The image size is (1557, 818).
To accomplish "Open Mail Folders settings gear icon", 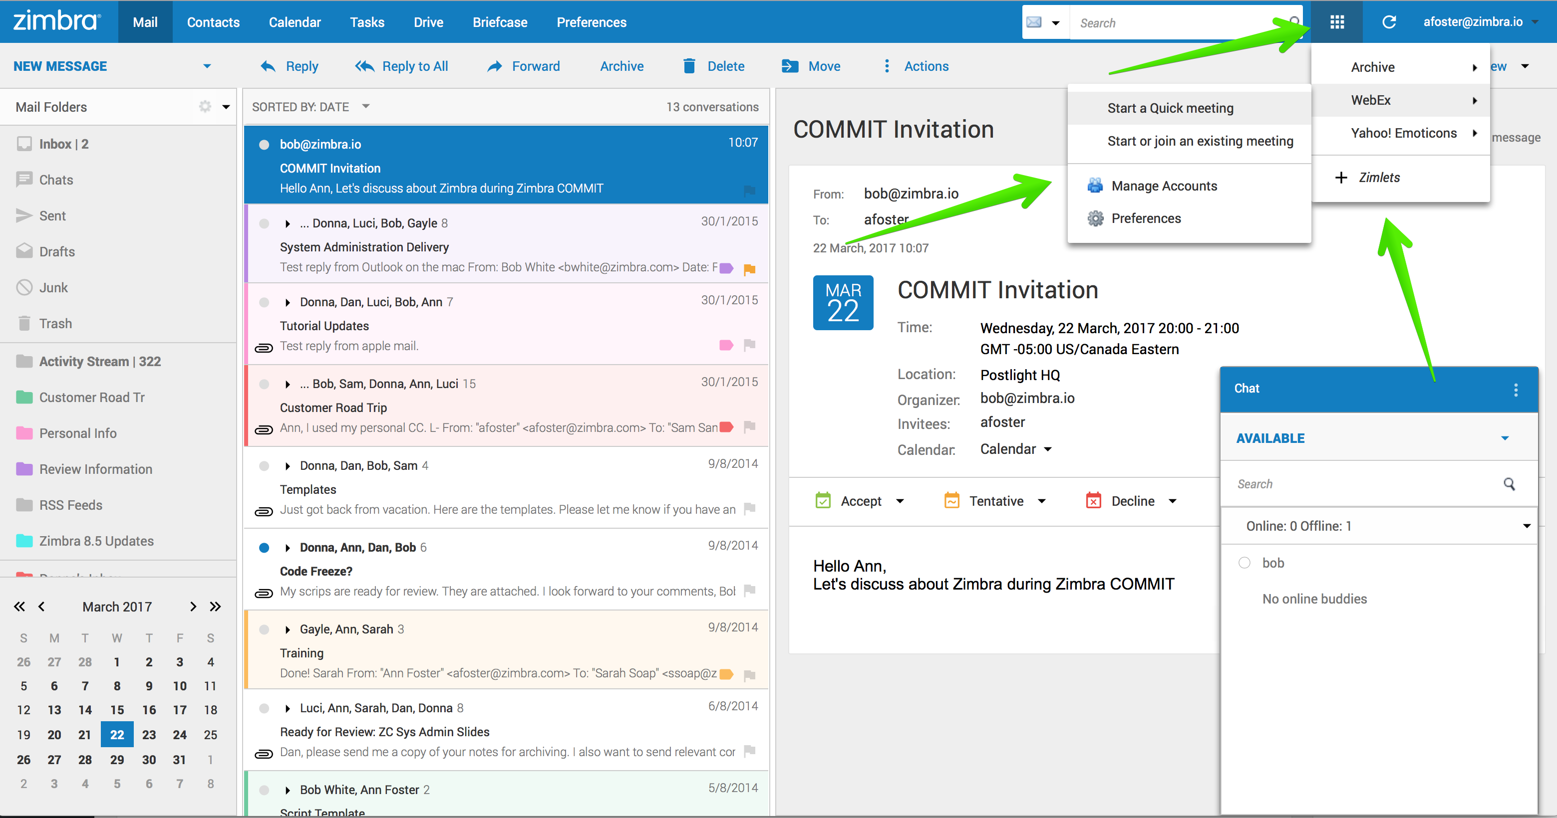I will point(205,106).
